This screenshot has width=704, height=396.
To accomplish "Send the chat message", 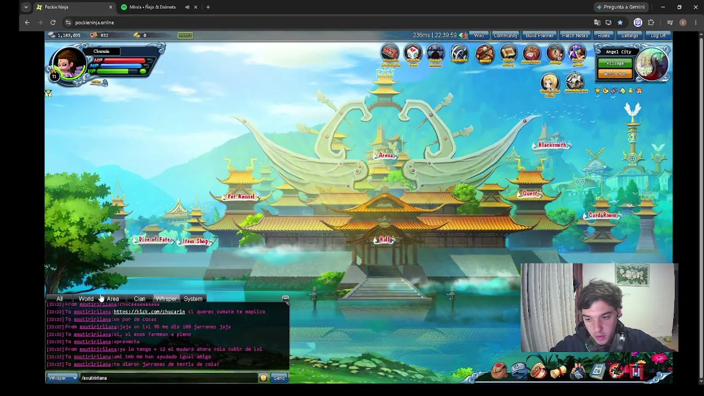I will 279,378.
